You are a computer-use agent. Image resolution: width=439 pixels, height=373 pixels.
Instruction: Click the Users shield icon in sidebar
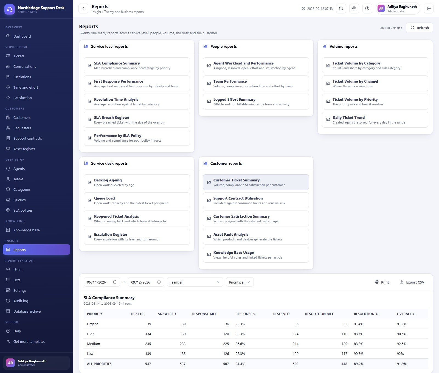(8, 270)
